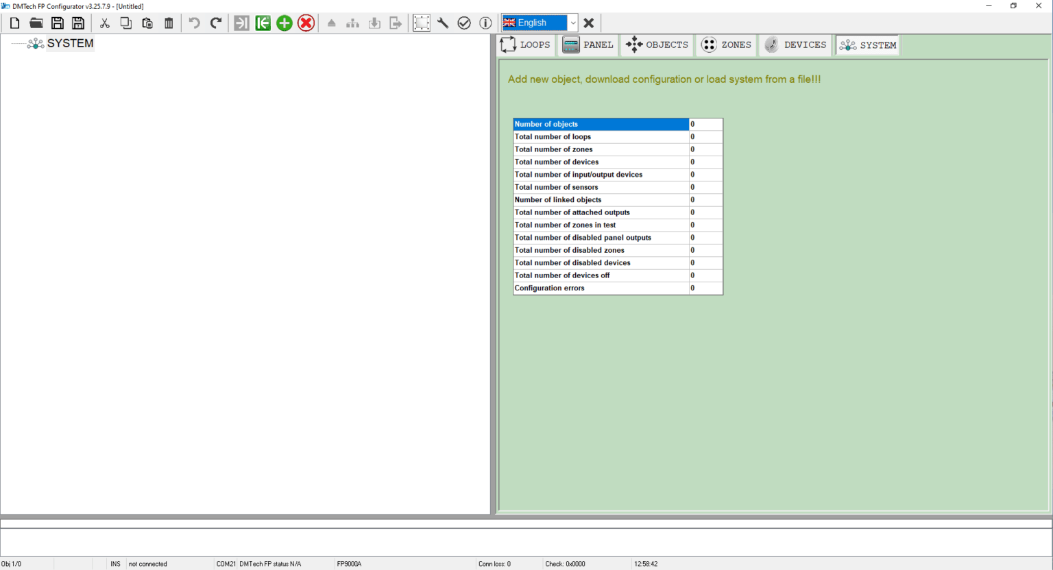1053x570 pixels.
Task: Validate configuration with checkmark icon
Action: (x=464, y=23)
